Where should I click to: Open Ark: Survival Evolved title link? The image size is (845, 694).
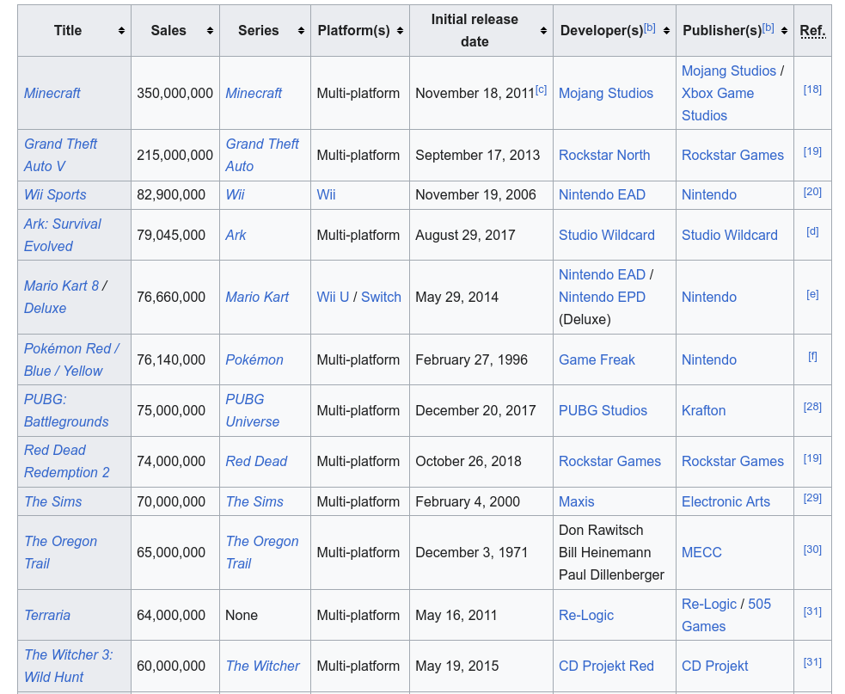click(62, 235)
